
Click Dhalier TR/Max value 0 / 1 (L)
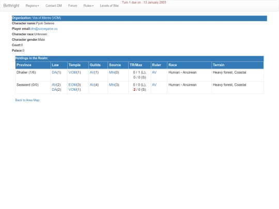(x=139, y=73)
